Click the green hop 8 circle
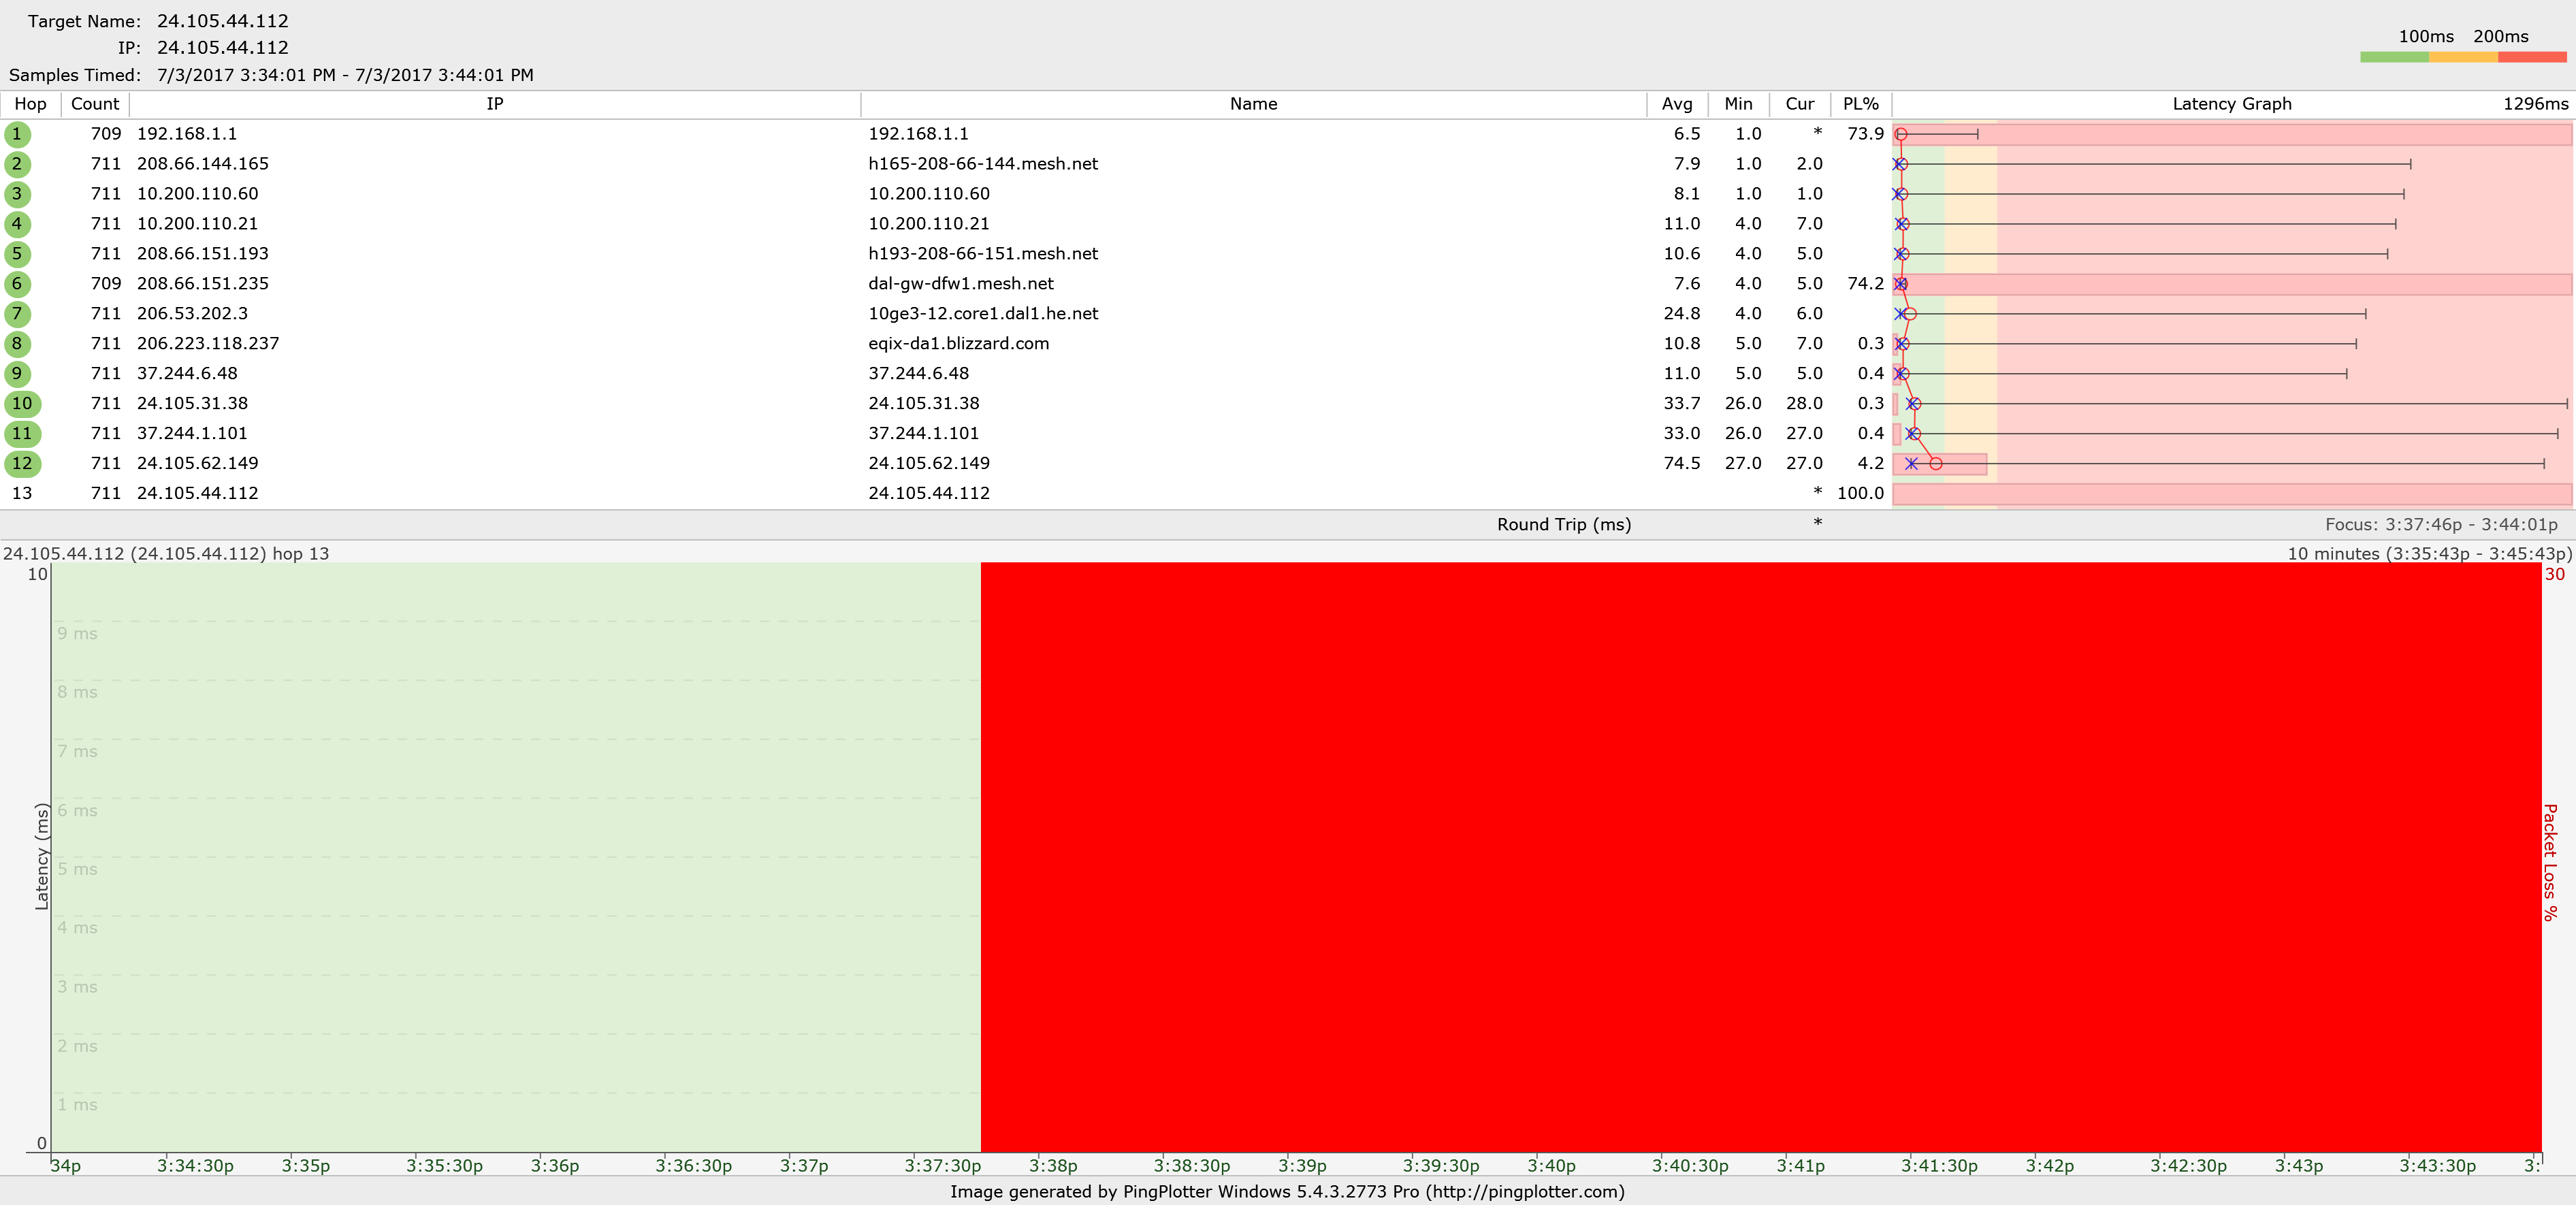The image size is (2576, 1205). pyautogui.click(x=17, y=344)
